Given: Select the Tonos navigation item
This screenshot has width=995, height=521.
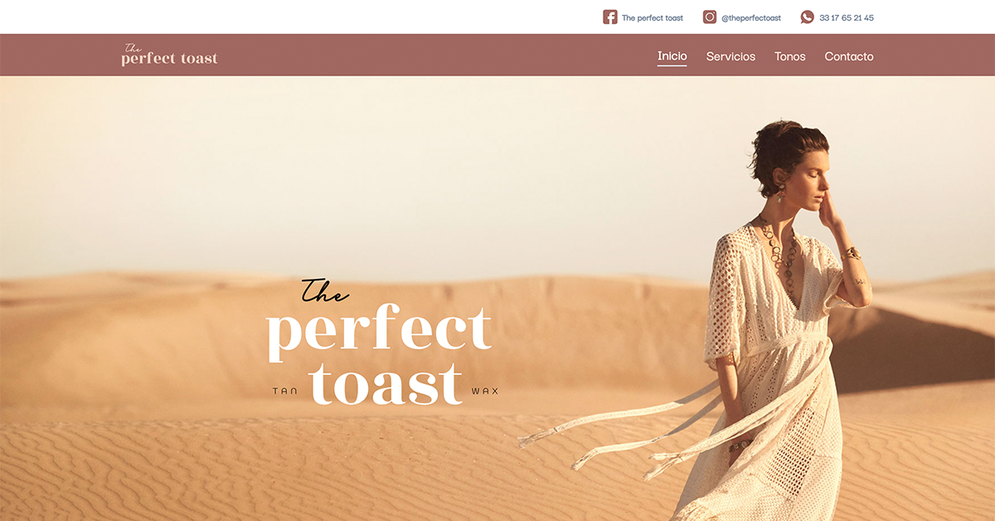Looking at the screenshot, I should pyautogui.click(x=790, y=56).
